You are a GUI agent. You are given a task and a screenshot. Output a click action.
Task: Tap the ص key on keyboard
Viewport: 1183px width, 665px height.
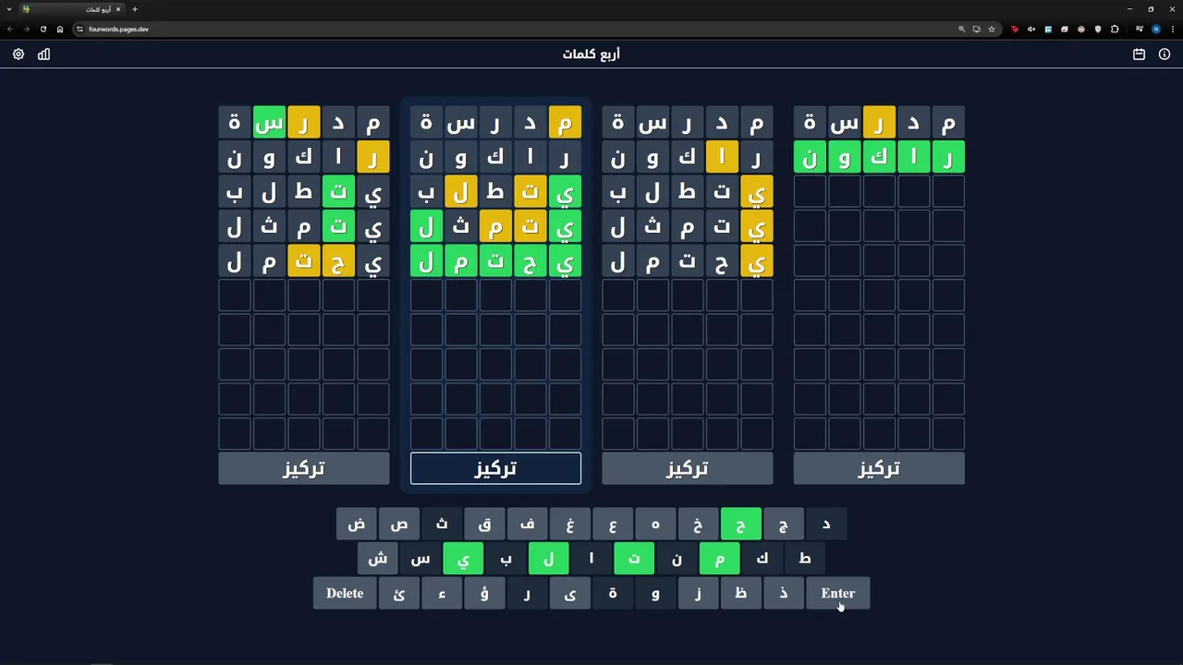coord(399,524)
